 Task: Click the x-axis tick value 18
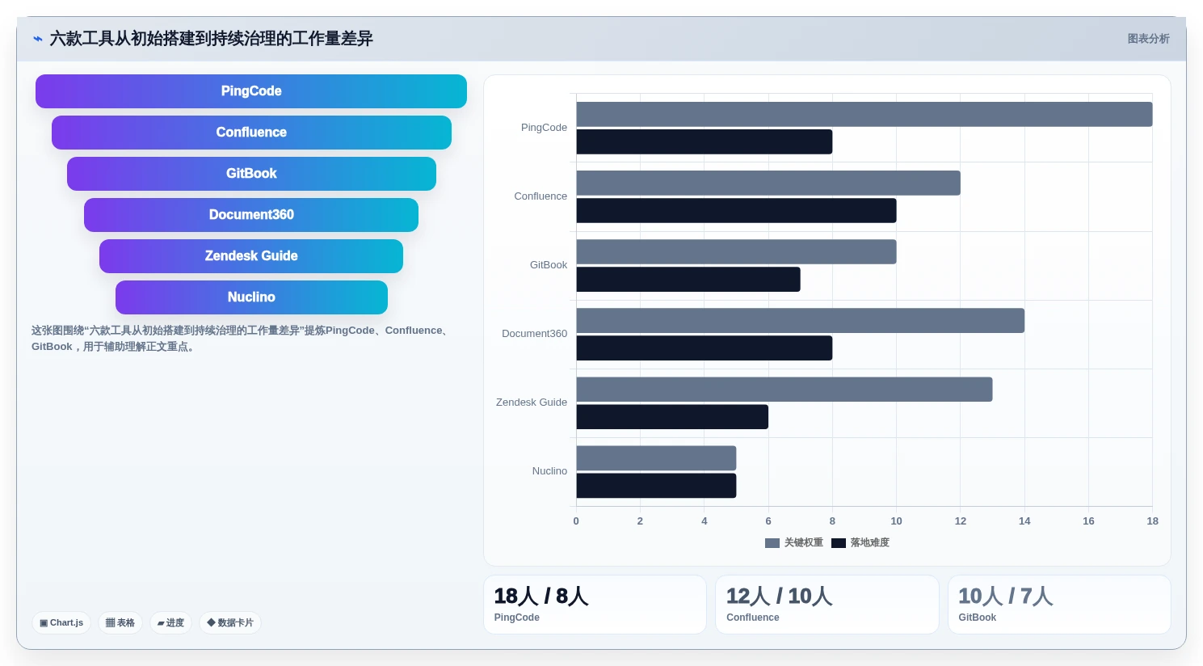[x=1152, y=521]
